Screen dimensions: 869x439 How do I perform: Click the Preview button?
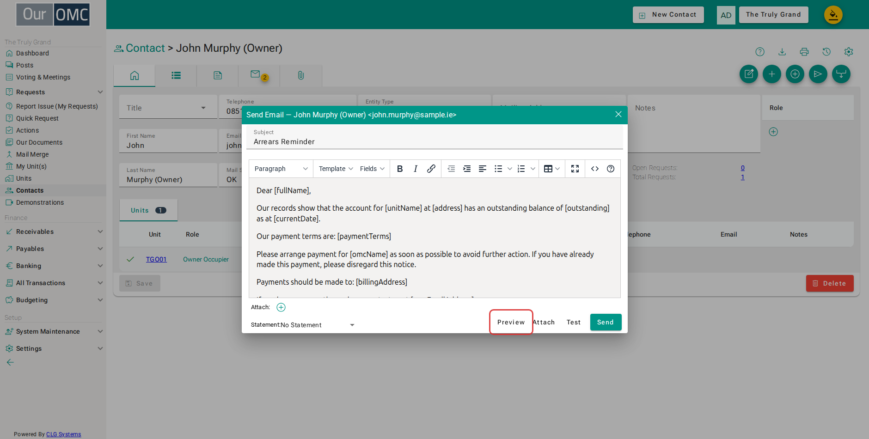[x=511, y=322]
